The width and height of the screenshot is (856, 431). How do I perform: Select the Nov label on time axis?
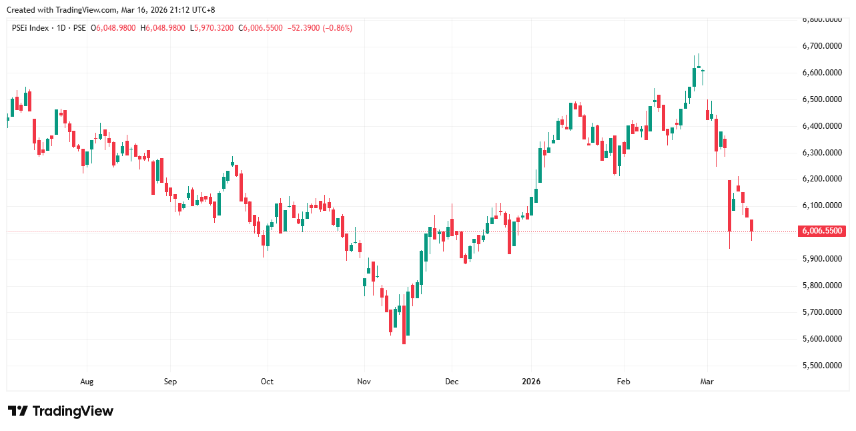[x=364, y=382]
